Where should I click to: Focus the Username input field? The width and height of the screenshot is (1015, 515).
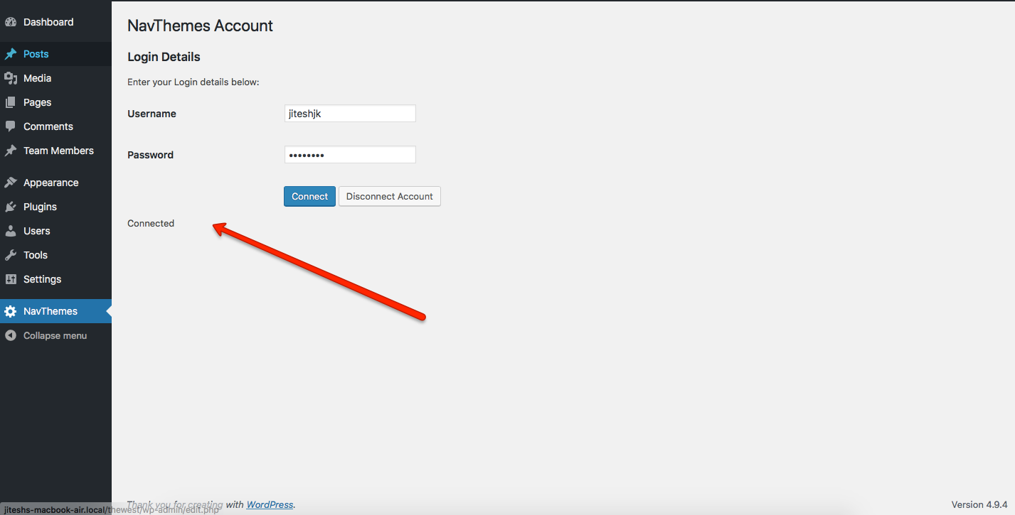click(350, 114)
